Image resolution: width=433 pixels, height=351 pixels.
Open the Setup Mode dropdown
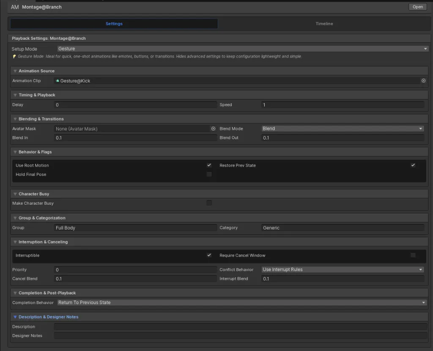243,49
